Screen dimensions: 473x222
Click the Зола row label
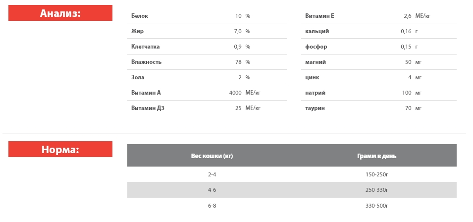click(x=138, y=77)
